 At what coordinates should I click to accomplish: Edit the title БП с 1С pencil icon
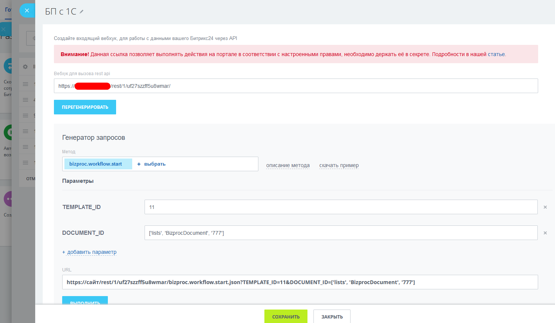click(82, 12)
